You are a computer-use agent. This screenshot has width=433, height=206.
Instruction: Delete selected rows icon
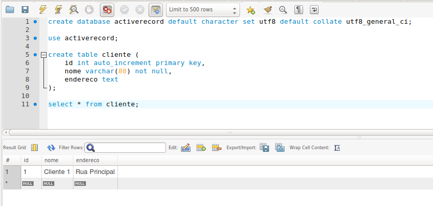point(217,148)
